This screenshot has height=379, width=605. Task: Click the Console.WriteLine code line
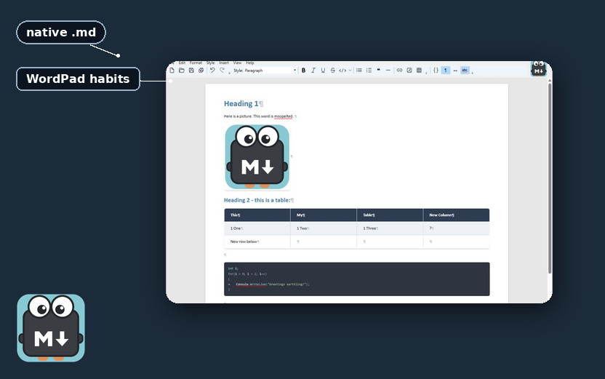273,284
